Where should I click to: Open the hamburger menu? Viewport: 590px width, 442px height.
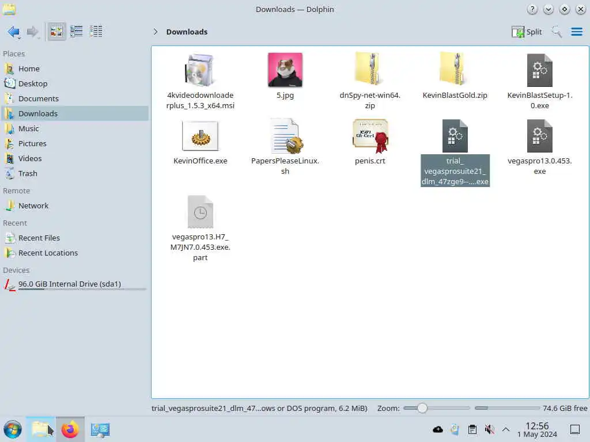click(576, 32)
